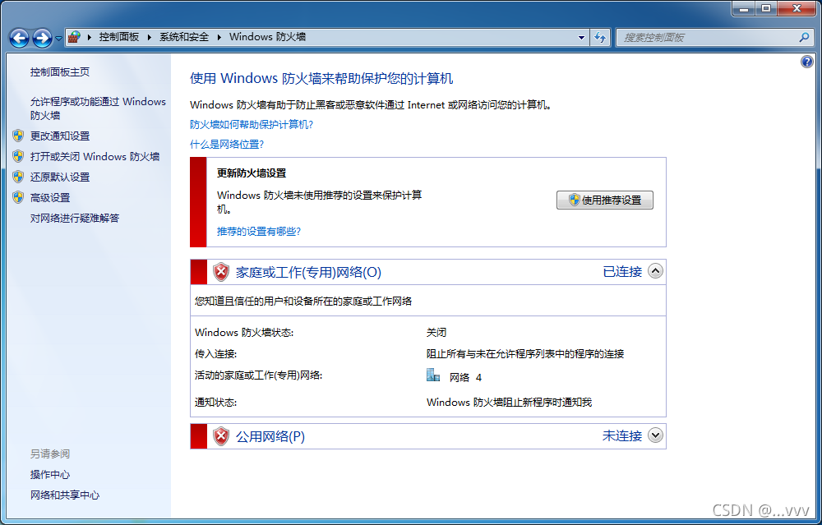Click Windows 防火墙阻止新程序时通知我 text
Viewport: 822px width, 525px height.
coord(509,402)
